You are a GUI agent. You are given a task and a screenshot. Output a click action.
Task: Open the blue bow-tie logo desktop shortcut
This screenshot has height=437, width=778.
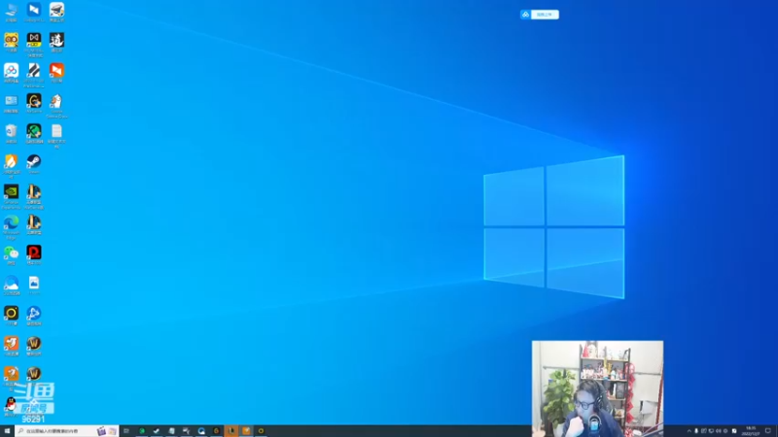pos(34,12)
